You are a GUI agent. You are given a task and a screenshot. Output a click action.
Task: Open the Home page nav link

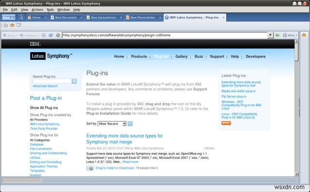point(119,56)
